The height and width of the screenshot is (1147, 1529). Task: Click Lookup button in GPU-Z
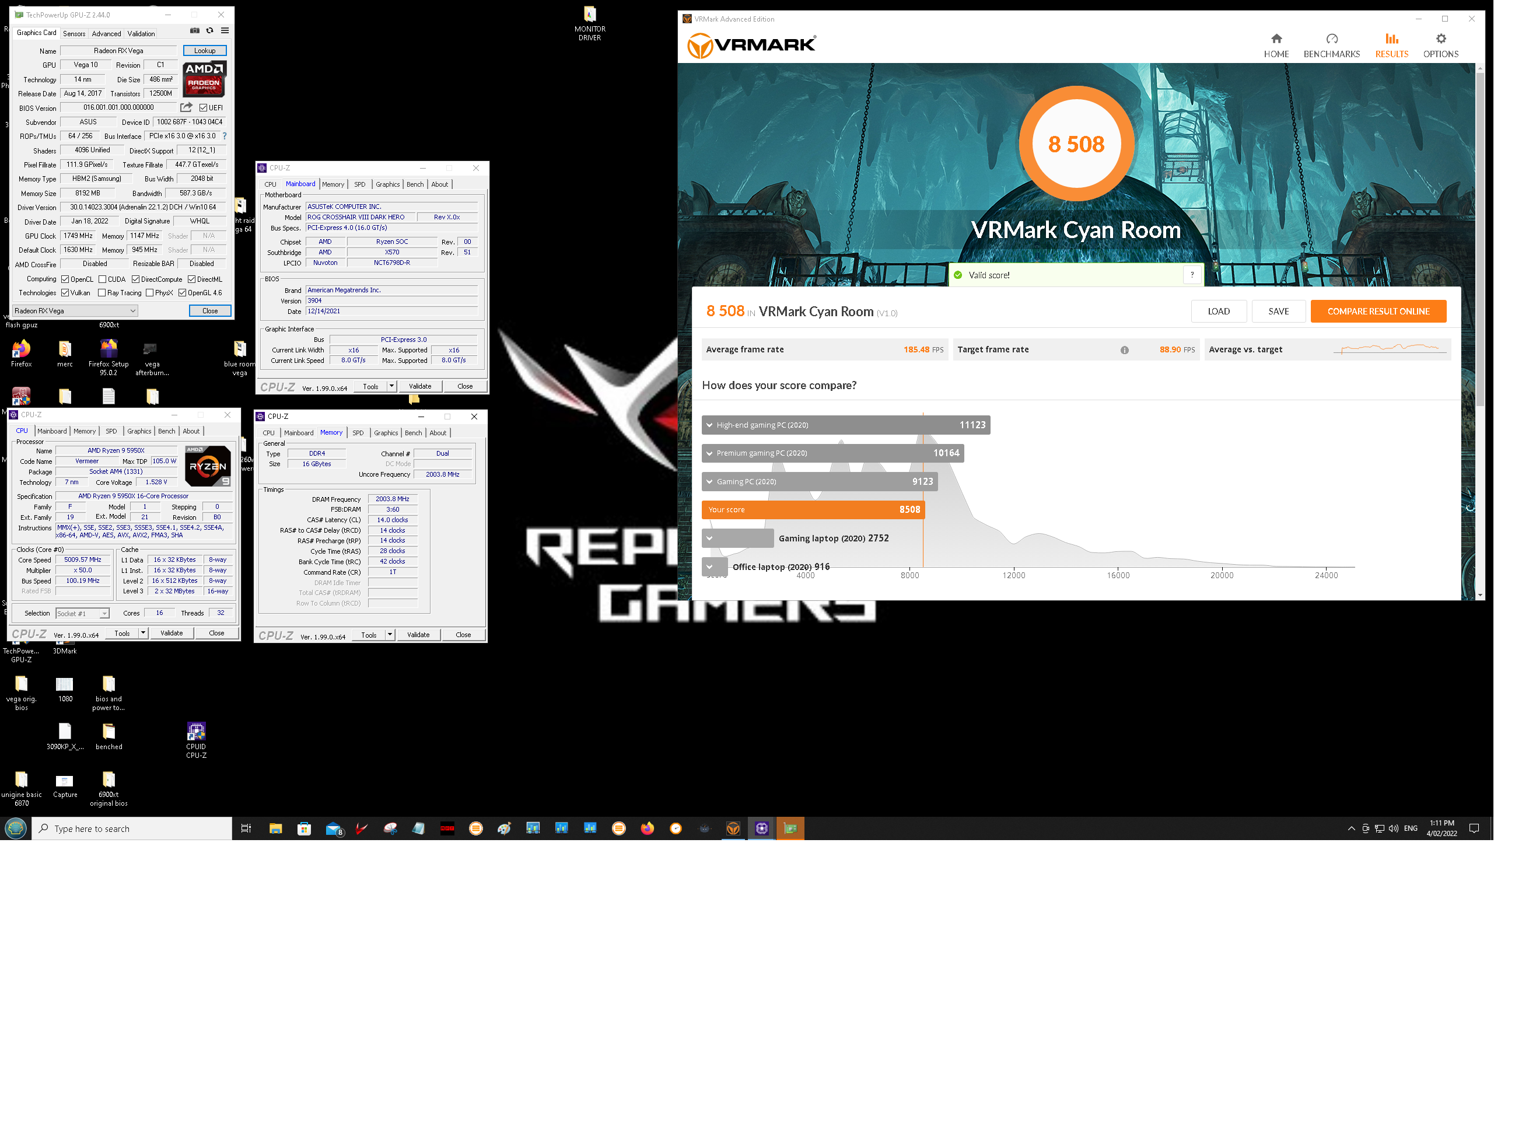[x=205, y=51]
